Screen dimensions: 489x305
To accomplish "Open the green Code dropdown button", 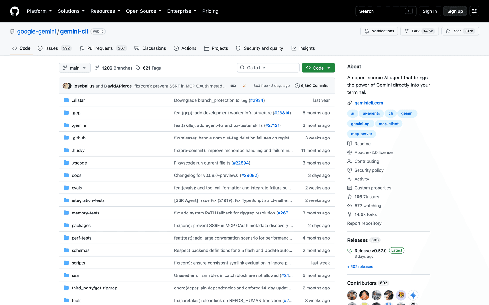I will [x=318, y=68].
